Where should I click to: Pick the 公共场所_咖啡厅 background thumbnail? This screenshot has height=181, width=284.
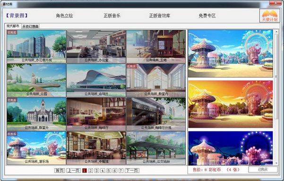(x=96, y=114)
